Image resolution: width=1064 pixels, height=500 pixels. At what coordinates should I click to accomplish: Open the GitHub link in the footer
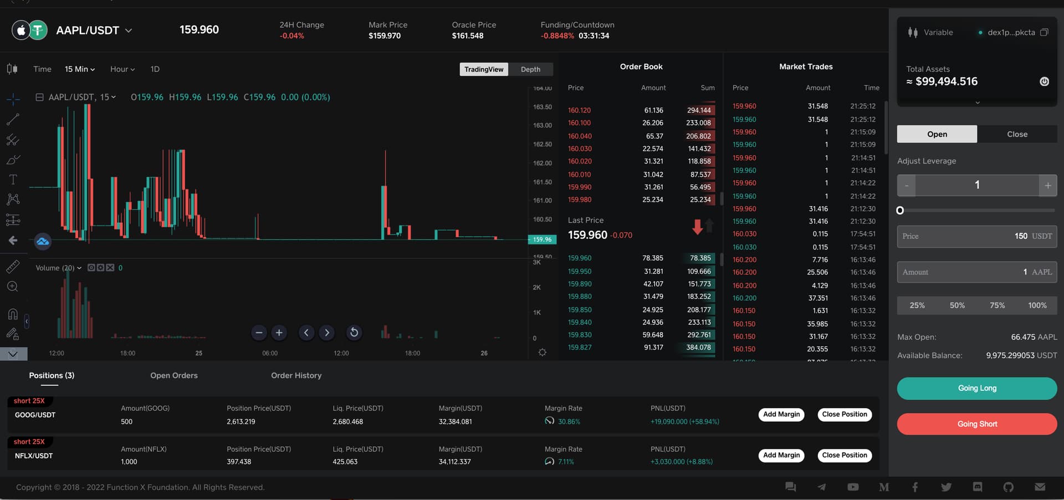[1008, 487]
